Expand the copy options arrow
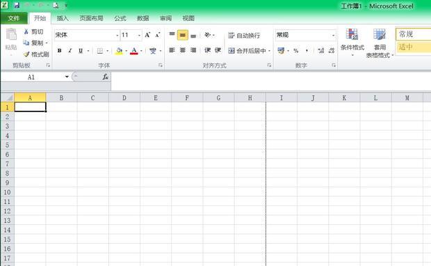This screenshot has width=431, height=266. point(47,43)
